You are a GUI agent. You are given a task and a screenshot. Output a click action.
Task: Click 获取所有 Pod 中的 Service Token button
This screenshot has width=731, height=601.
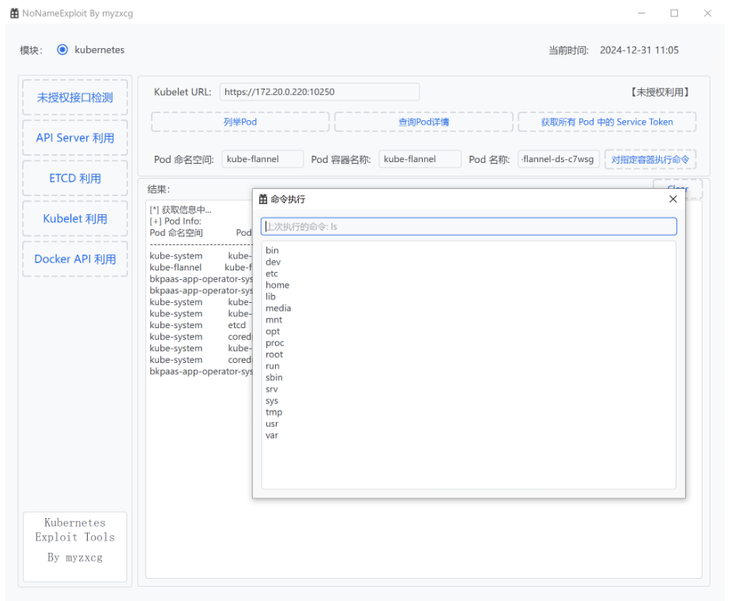tap(606, 122)
